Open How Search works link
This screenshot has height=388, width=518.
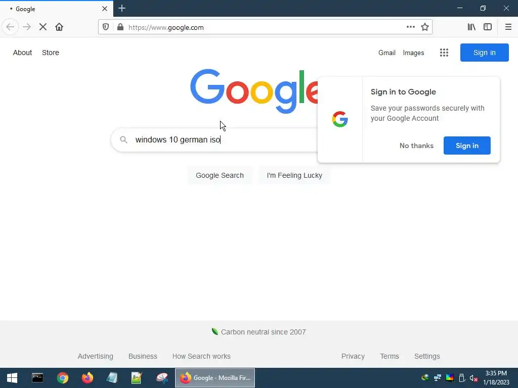coord(201,356)
